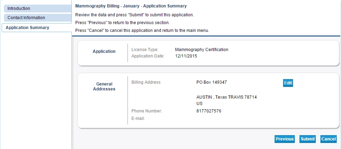Click the License Type label
Screen dimensions: 341x149
coord(145,50)
